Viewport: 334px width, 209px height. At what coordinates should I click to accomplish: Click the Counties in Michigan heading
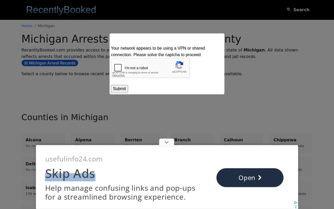point(65,117)
